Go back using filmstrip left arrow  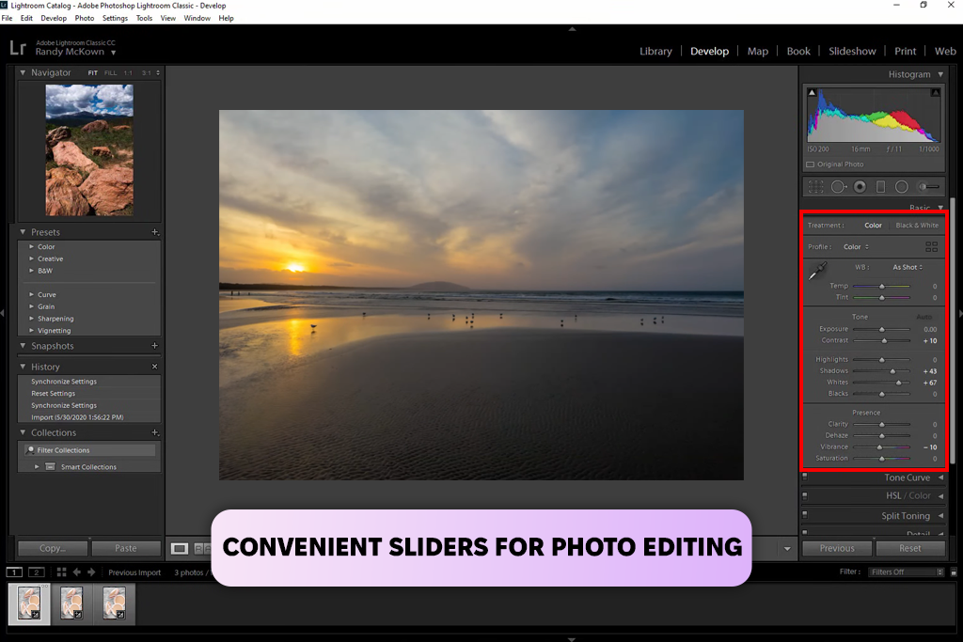click(x=77, y=572)
